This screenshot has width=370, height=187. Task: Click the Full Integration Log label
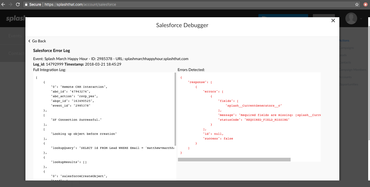[x=50, y=70]
